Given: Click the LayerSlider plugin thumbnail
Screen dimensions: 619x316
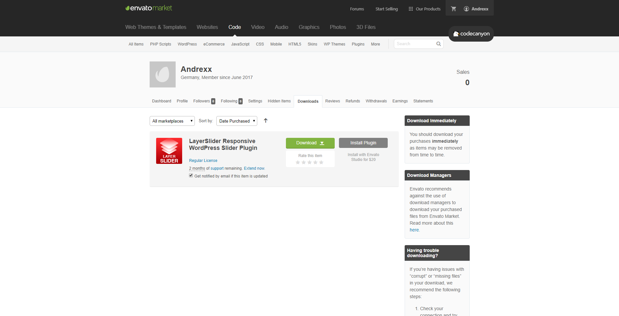Looking at the screenshot, I should click(169, 151).
